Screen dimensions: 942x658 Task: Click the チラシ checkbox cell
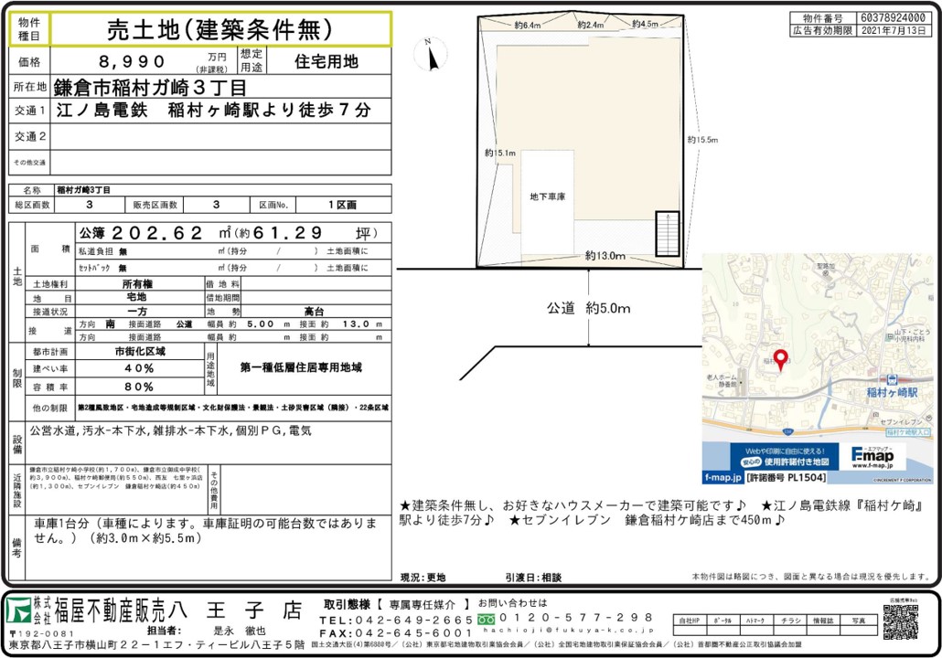click(x=789, y=631)
